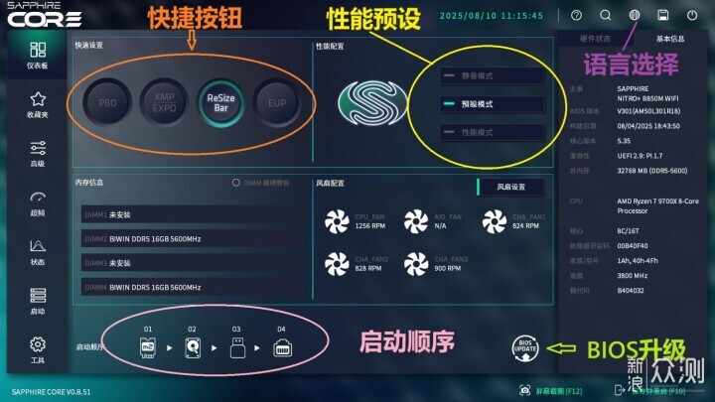Screen dimensions: 715x402
Task: Click the magnifier search icon
Action: (x=605, y=15)
